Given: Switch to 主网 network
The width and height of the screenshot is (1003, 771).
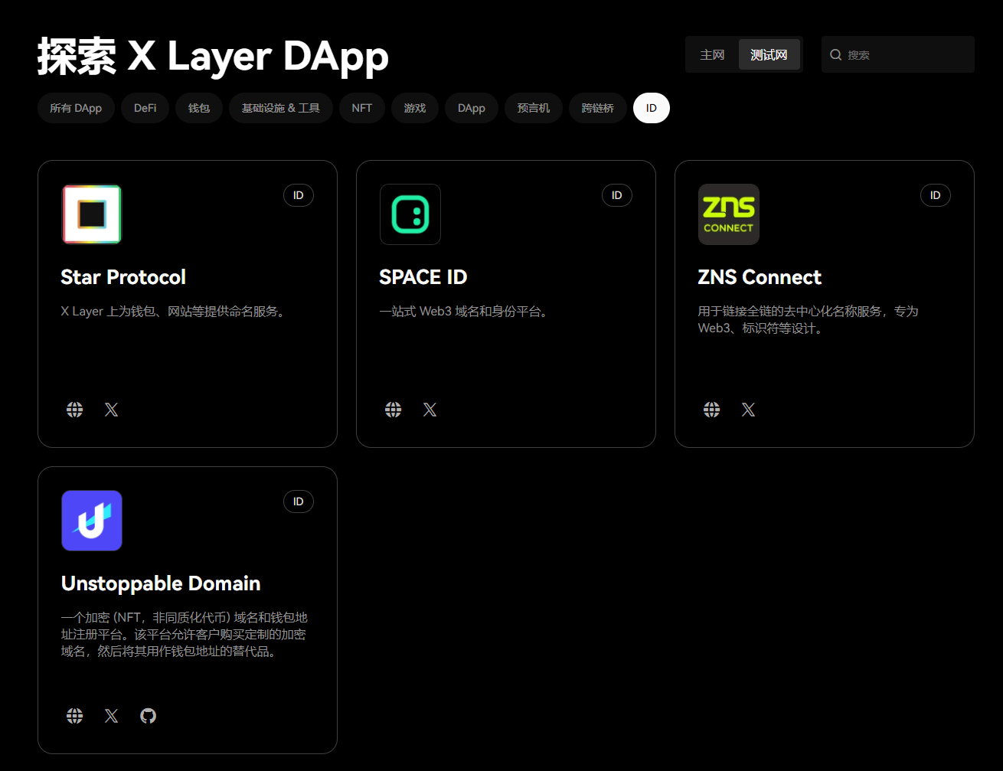Looking at the screenshot, I should (x=712, y=55).
